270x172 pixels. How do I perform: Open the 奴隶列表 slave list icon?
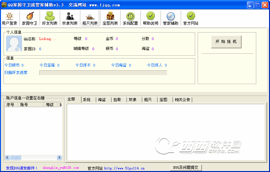click(70, 16)
